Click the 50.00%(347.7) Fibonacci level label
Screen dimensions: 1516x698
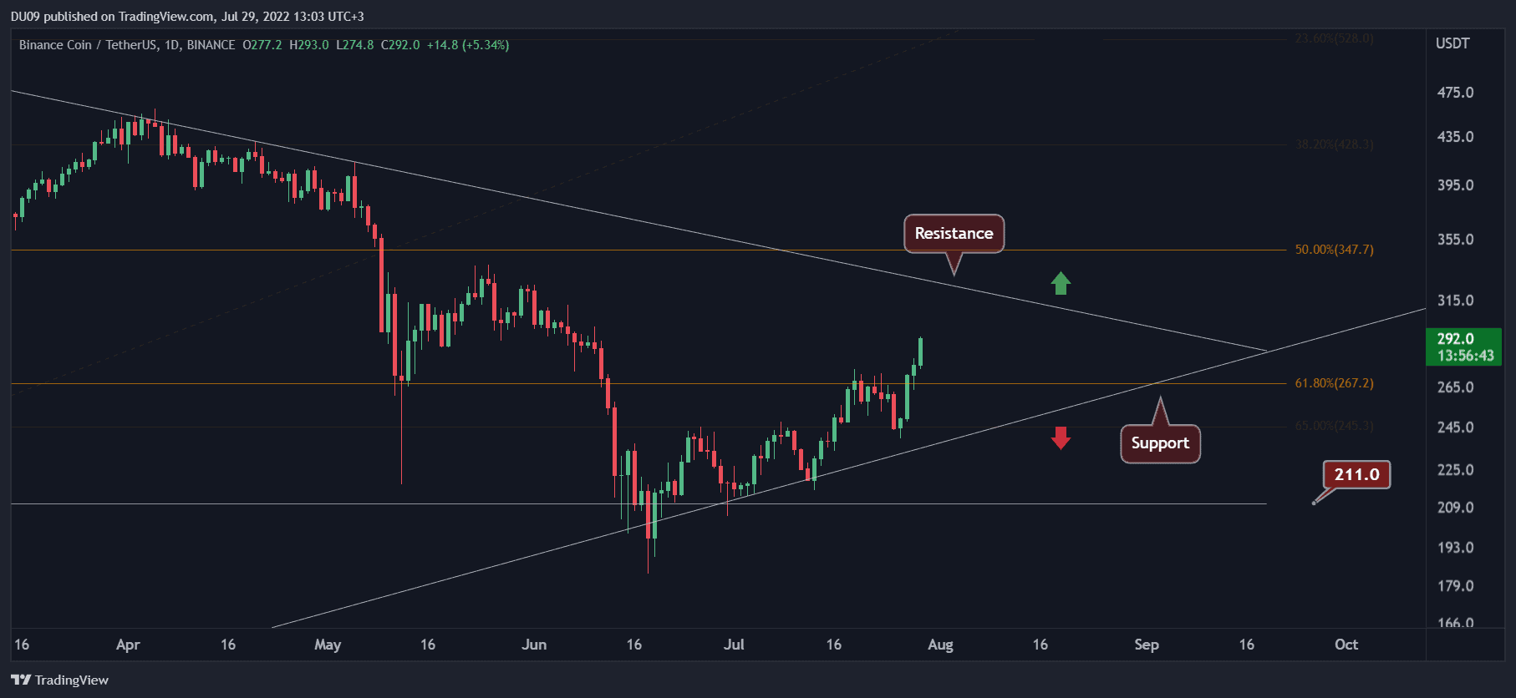click(1335, 250)
